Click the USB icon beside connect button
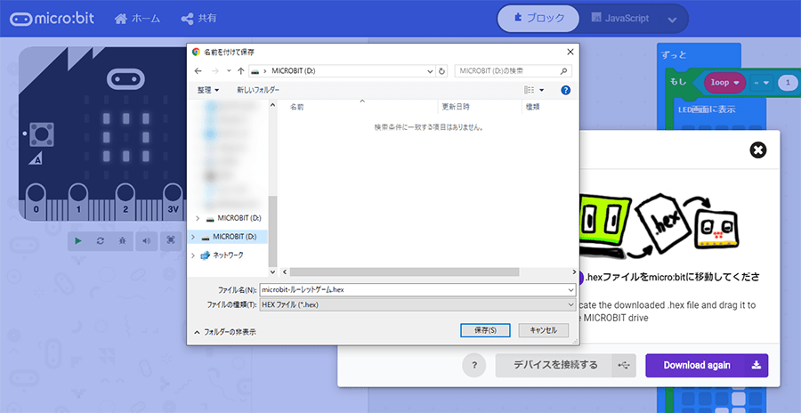 coord(624,366)
